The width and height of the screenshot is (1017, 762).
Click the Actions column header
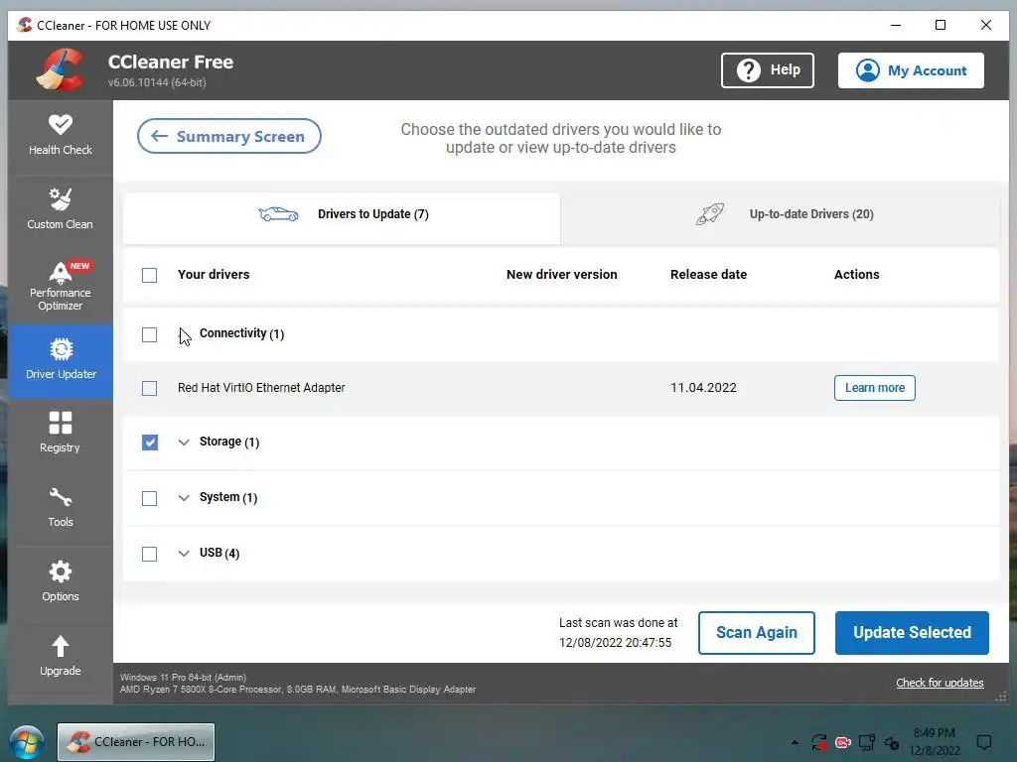[x=856, y=274]
